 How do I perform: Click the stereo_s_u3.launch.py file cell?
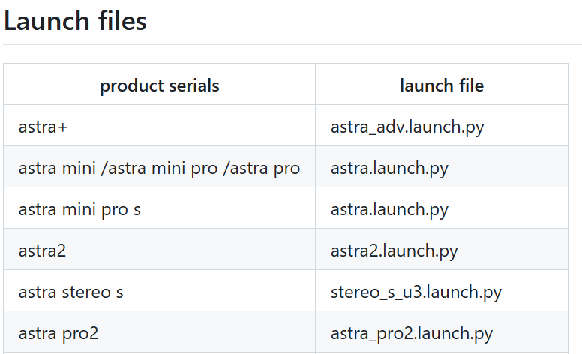(x=416, y=292)
